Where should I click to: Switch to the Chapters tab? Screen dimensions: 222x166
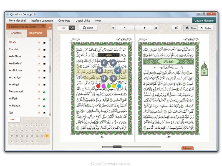16,33
